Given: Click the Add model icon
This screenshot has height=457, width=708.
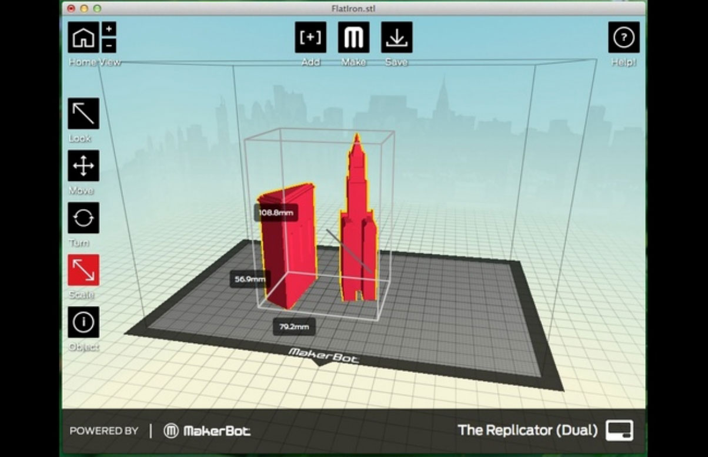Looking at the screenshot, I should (x=310, y=38).
